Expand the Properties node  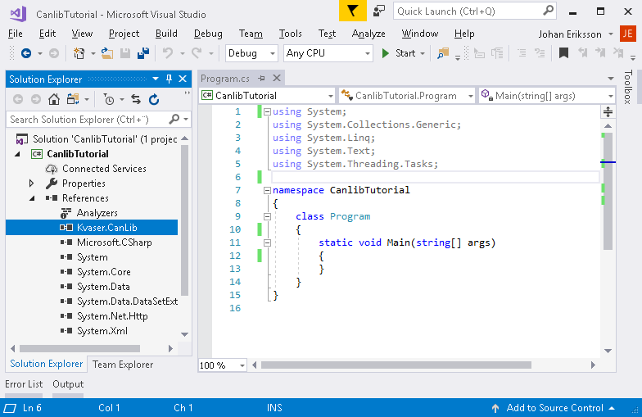click(31, 184)
